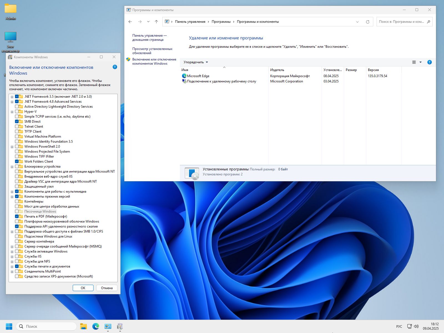
Task: Open recent locations dropdown near navigation arrows
Action: 148,22
